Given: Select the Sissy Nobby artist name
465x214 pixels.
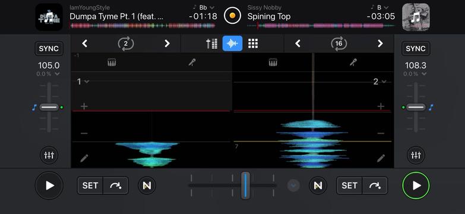Looking at the screenshot, I should pyautogui.click(x=264, y=7).
